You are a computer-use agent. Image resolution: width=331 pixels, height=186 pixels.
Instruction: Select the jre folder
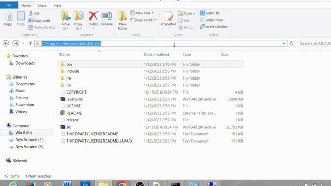click(x=151, y=78)
